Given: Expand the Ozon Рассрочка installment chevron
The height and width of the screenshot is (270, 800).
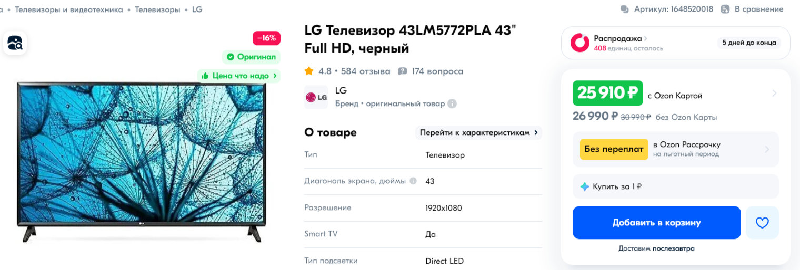Looking at the screenshot, I should (767, 149).
